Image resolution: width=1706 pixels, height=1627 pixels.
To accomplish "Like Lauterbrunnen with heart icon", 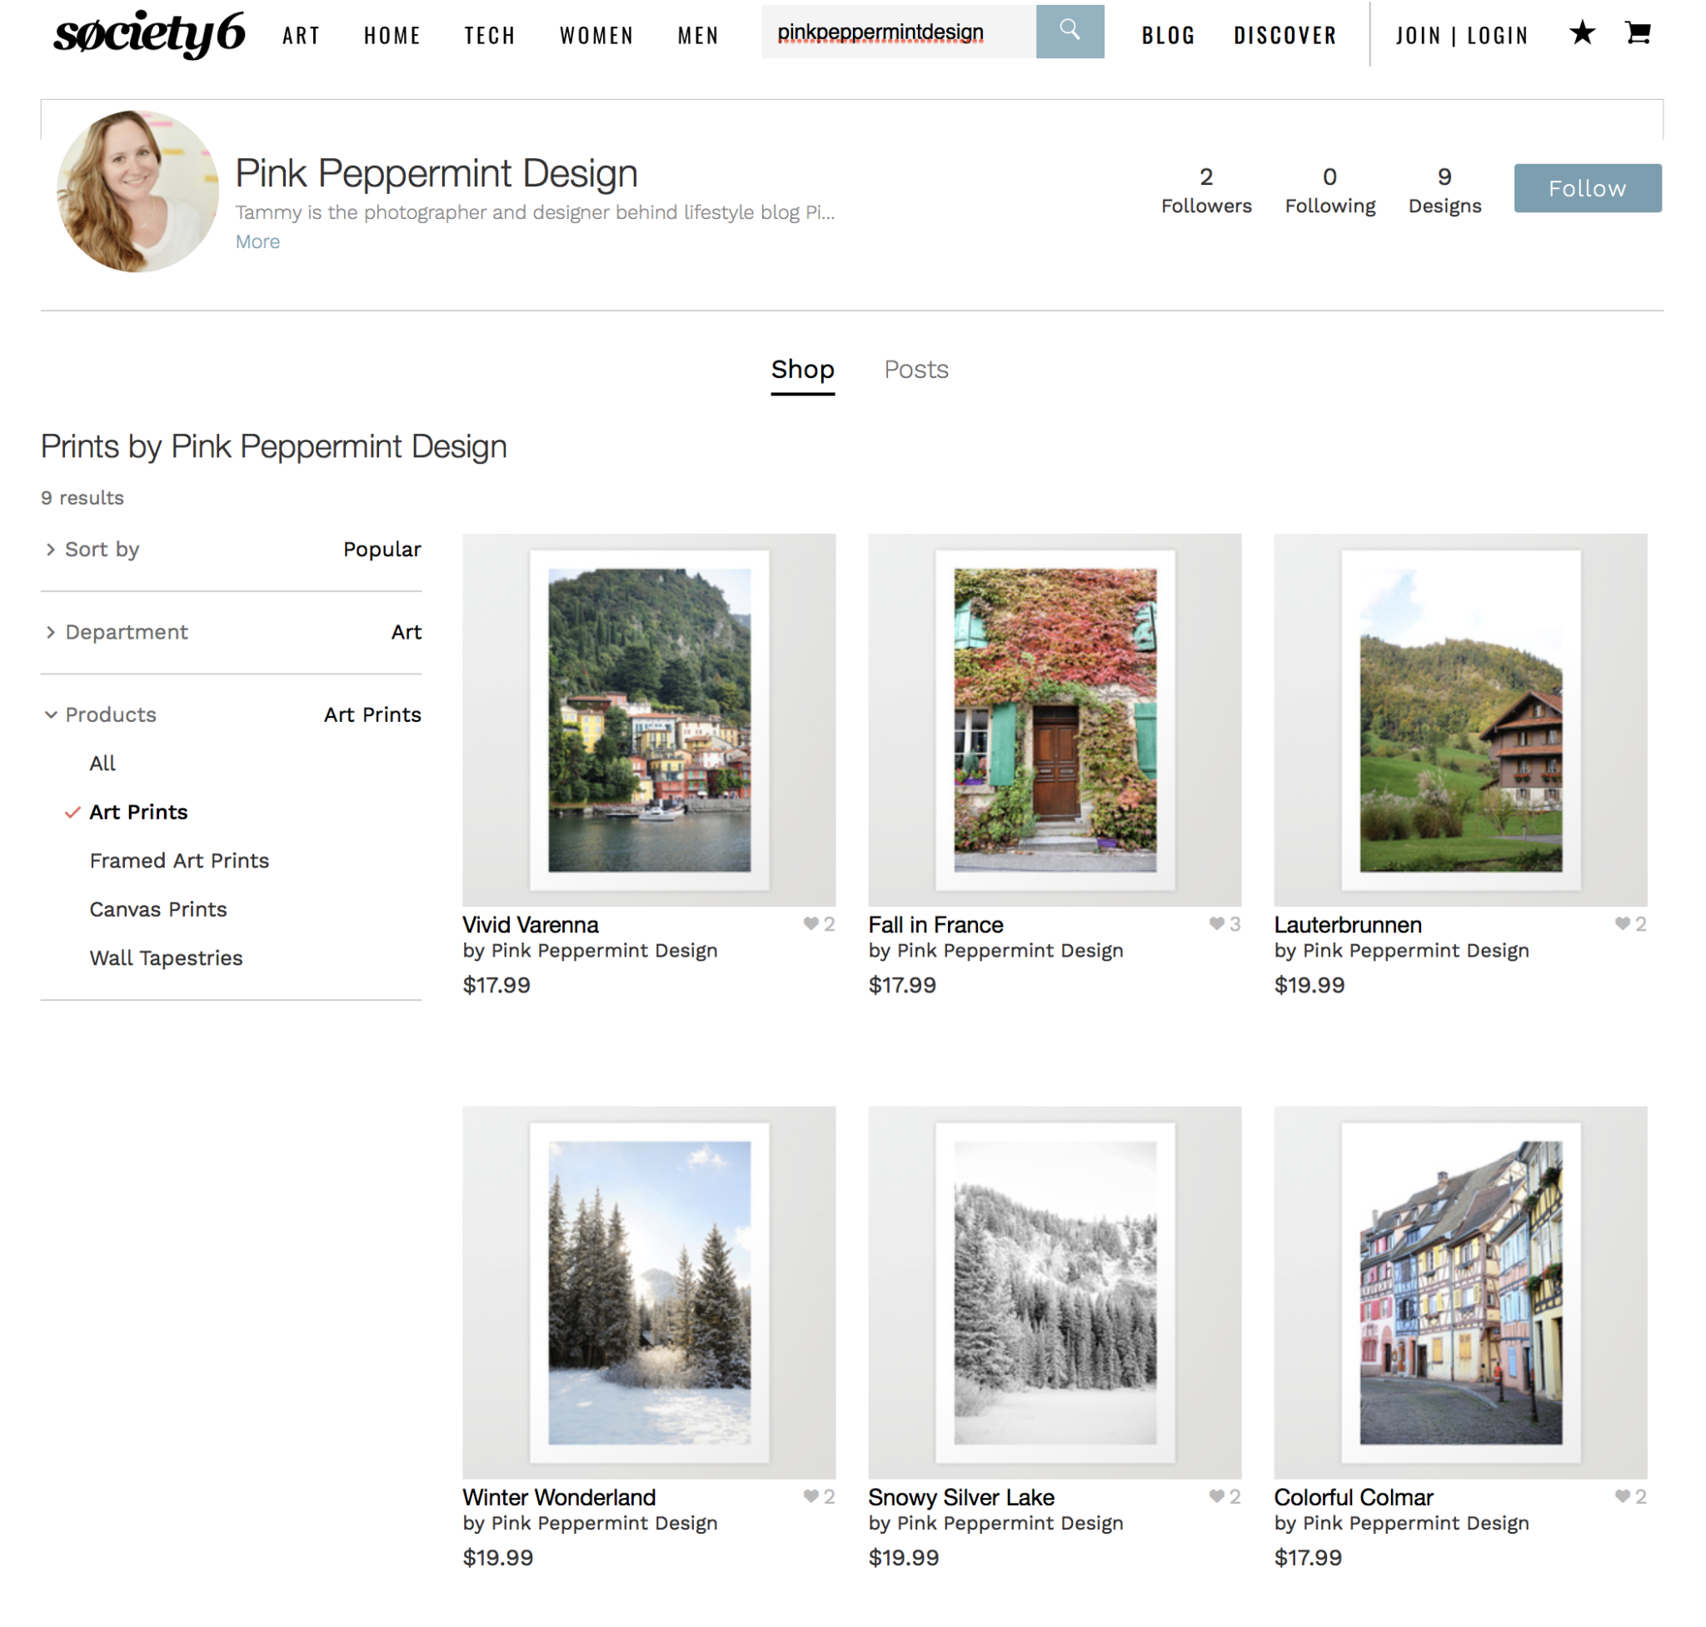I will 1622,923.
